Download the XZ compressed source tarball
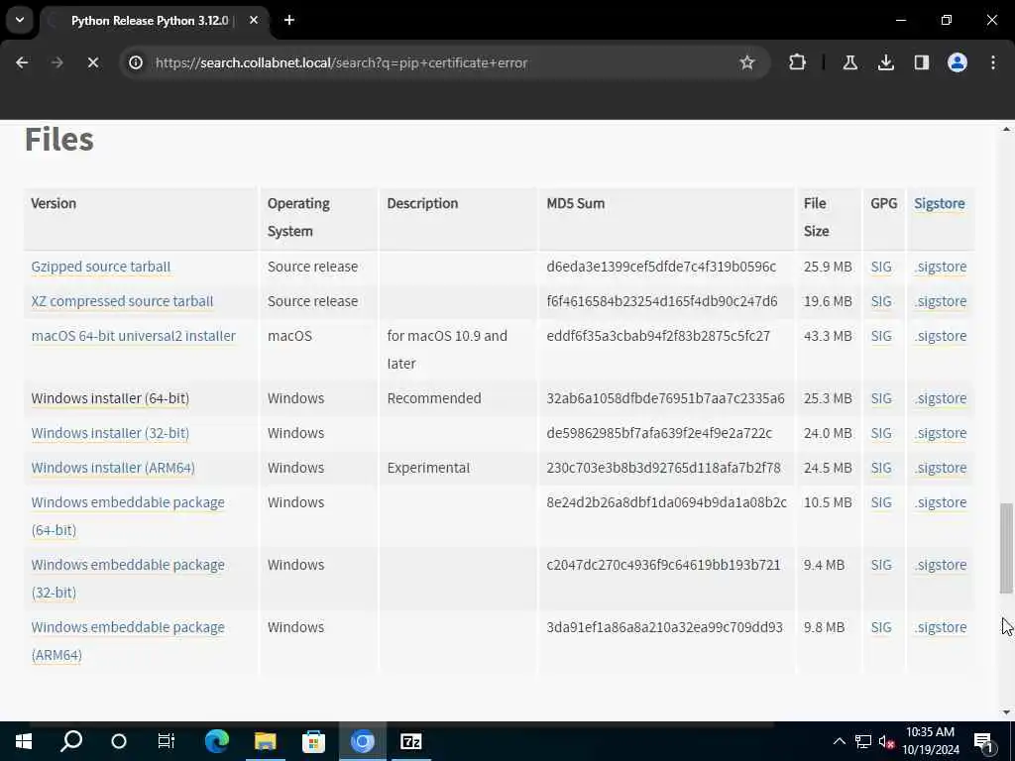 coord(122,301)
